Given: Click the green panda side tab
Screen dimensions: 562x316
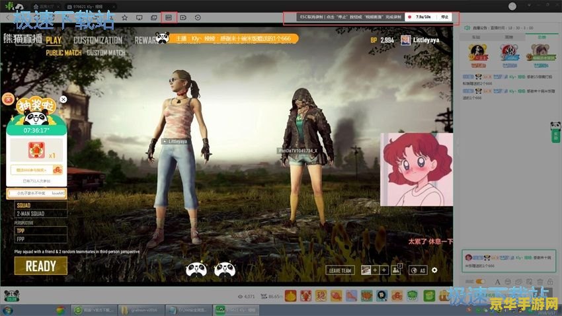Looking at the screenshot, I should click(555, 133).
